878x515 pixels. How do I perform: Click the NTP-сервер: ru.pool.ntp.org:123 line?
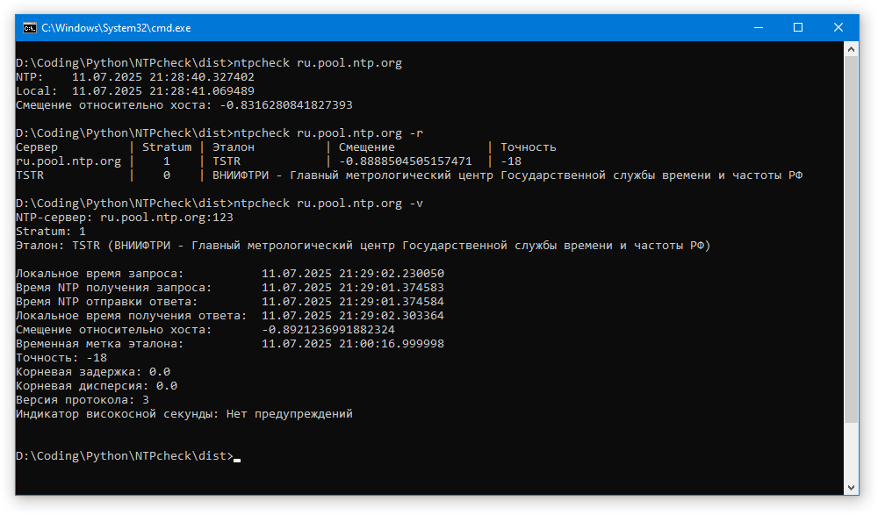[x=125, y=218]
